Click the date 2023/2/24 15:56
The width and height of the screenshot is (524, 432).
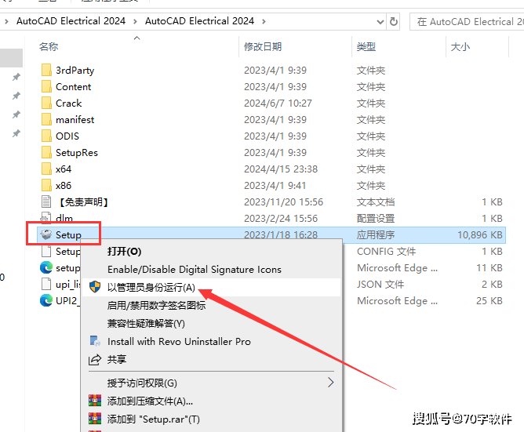tap(281, 219)
